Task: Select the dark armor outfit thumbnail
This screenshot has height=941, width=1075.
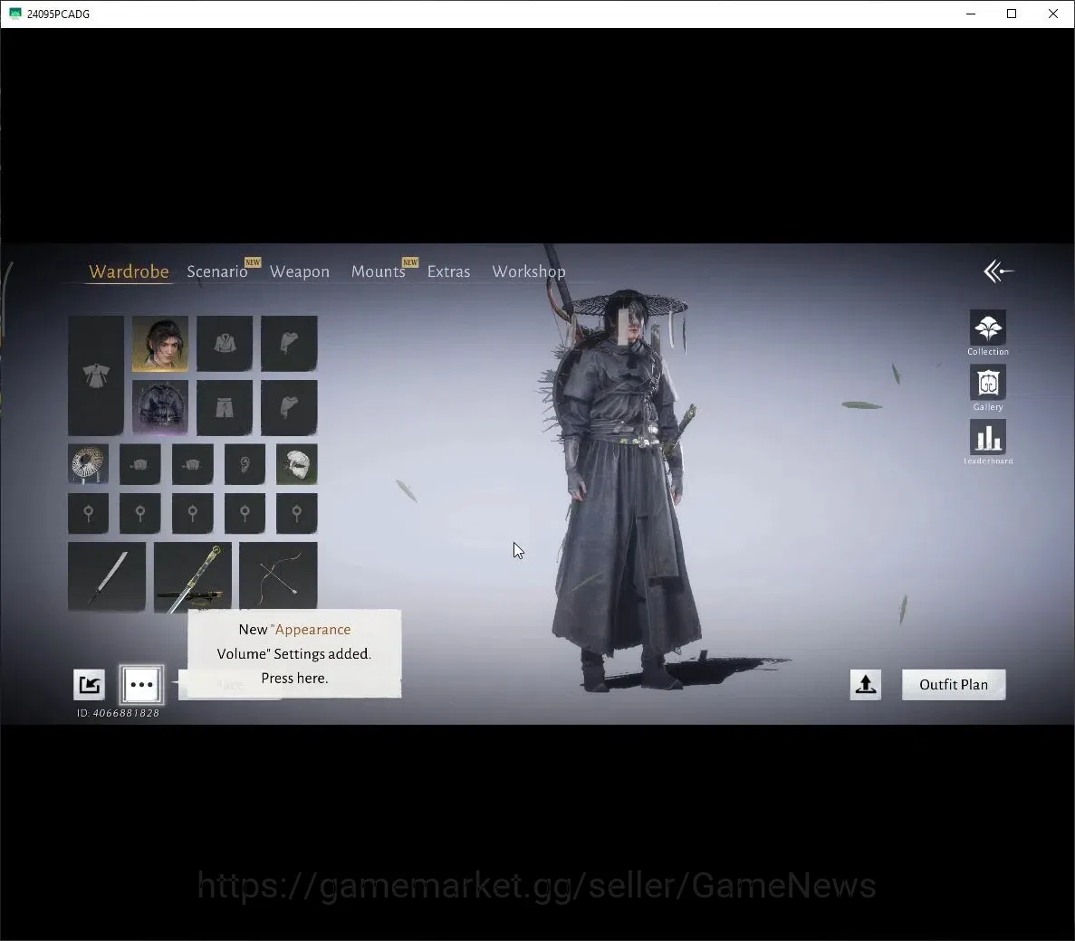Action: coord(160,407)
